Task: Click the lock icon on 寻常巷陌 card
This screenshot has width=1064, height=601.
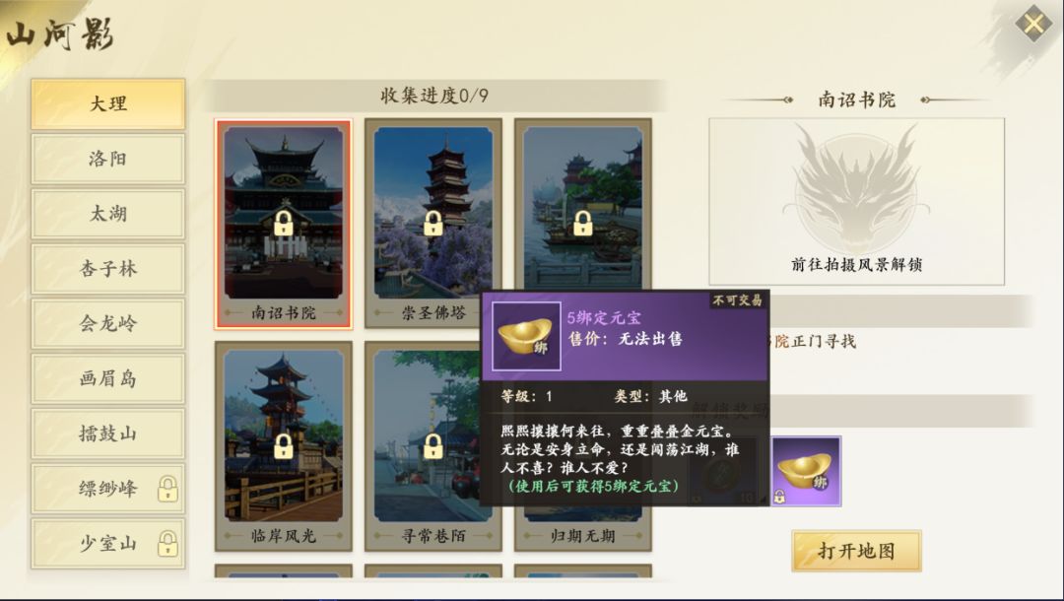Action: coord(432,445)
